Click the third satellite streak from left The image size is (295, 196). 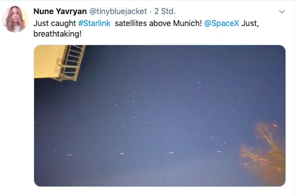click(x=171, y=153)
